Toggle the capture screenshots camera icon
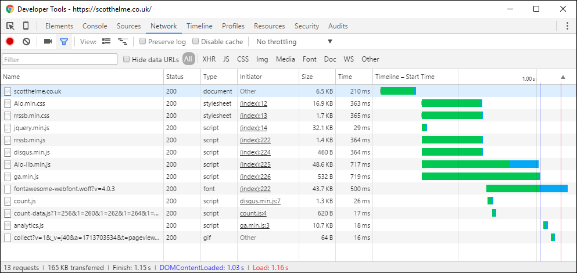Screen dimensions: 577x273 click(48, 42)
